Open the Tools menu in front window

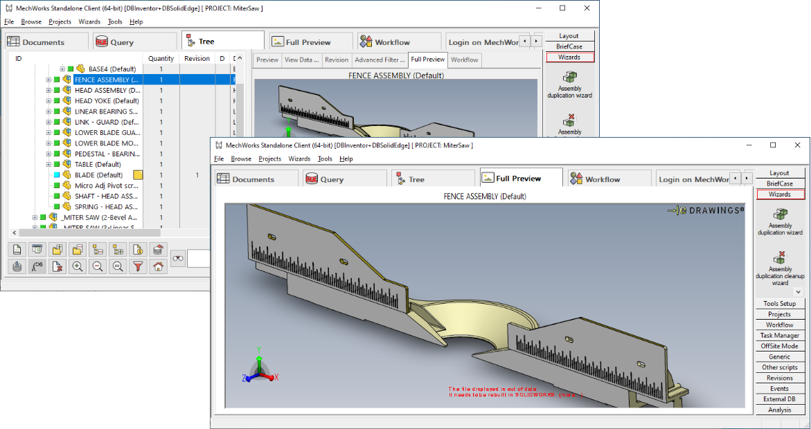[x=325, y=158]
